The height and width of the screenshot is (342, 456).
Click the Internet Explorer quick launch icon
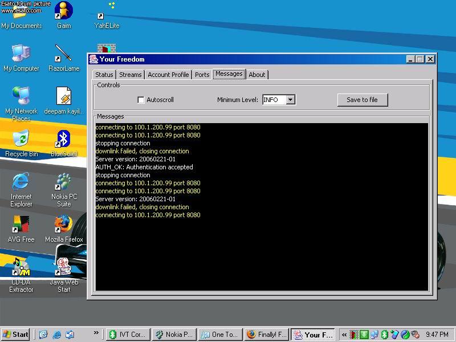pyautogui.click(x=56, y=335)
